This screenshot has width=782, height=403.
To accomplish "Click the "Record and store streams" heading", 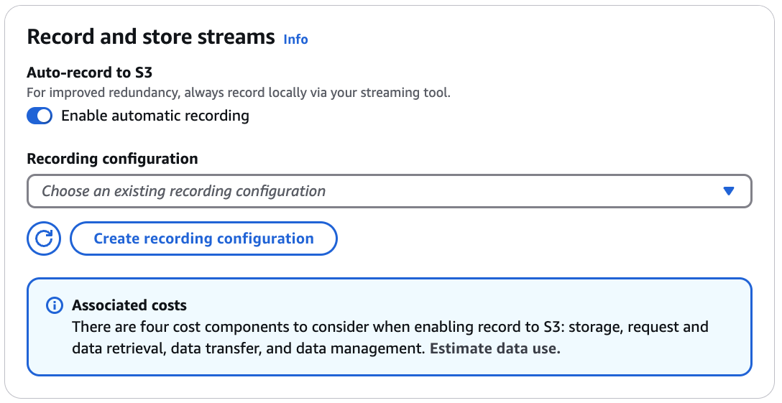I will 151,37.
